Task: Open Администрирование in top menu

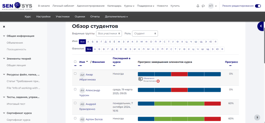Action: click(90, 6)
